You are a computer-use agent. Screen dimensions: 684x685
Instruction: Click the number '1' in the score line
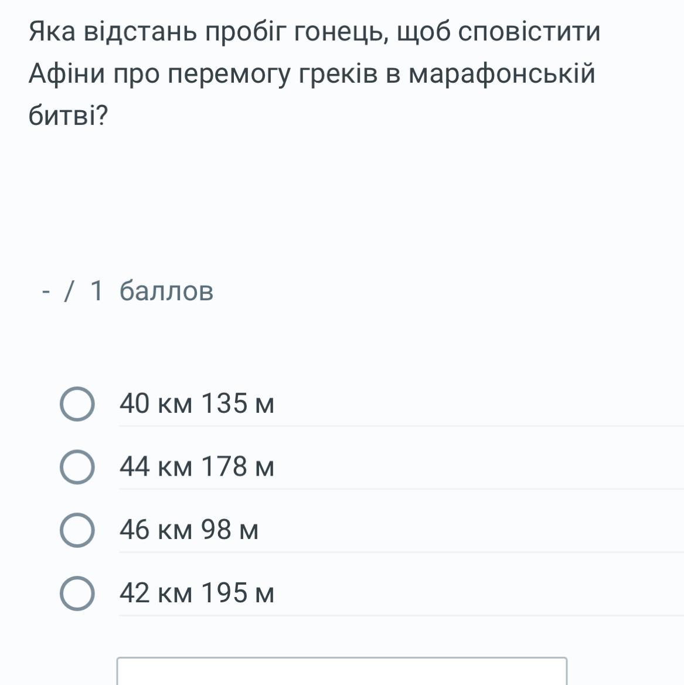(97, 291)
